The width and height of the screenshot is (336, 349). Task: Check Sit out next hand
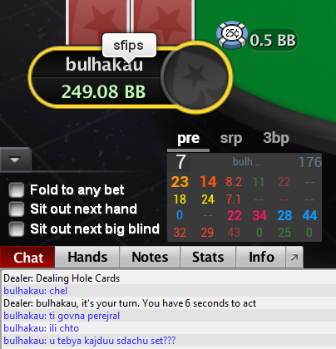point(16,209)
